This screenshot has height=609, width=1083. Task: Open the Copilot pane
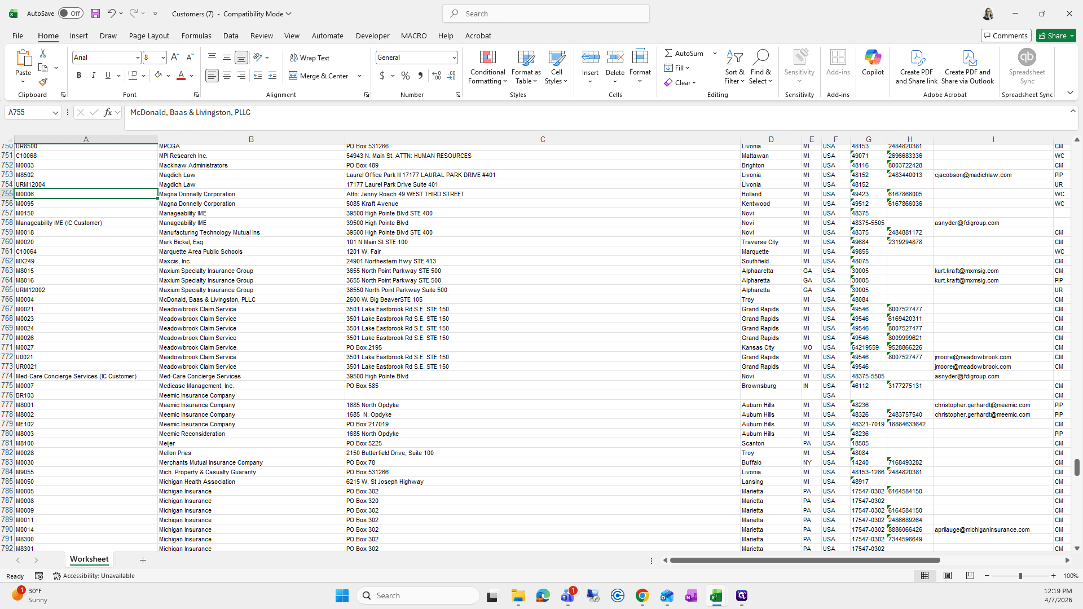pos(873,62)
